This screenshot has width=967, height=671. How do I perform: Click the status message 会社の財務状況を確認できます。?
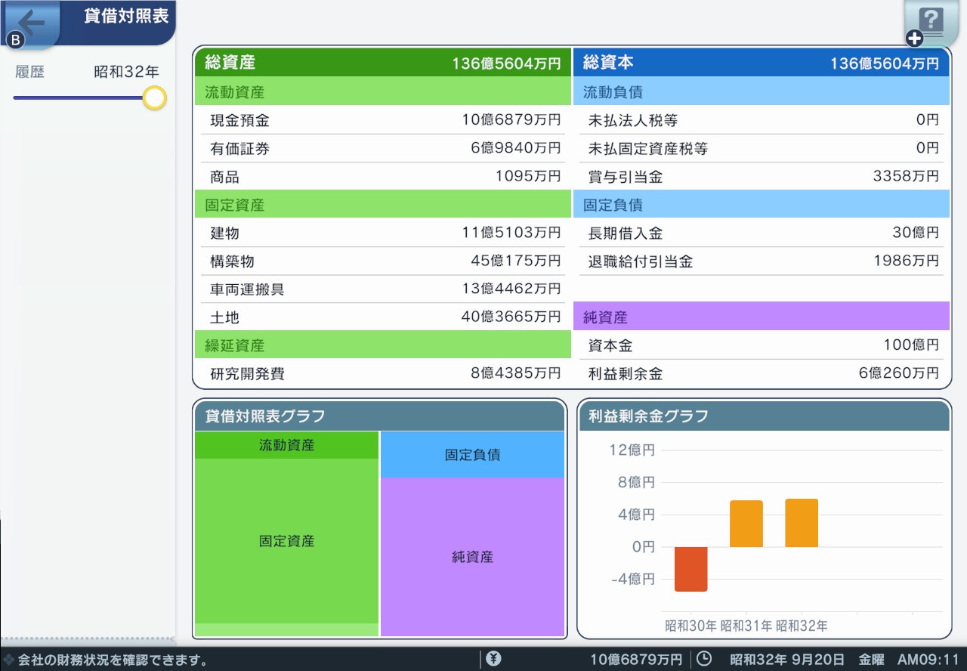tap(113, 660)
